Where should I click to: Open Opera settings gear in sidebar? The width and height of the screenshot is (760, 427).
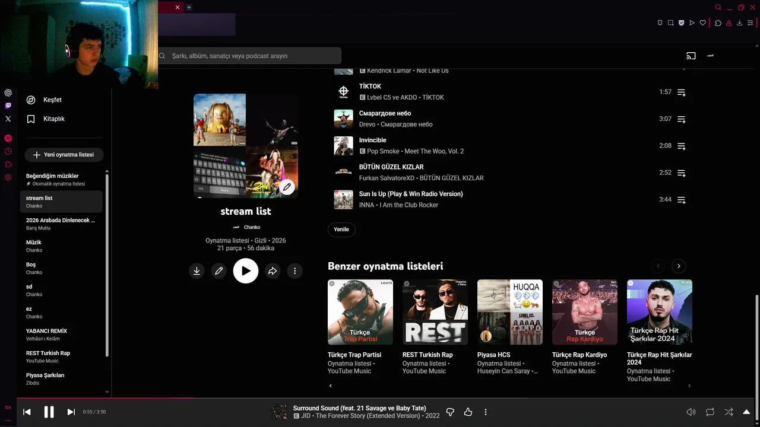(8, 177)
